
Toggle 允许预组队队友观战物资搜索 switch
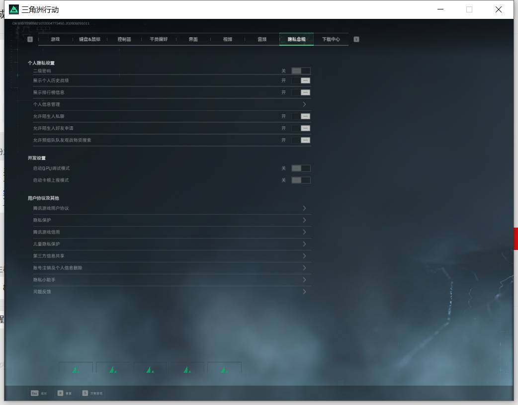pos(301,140)
